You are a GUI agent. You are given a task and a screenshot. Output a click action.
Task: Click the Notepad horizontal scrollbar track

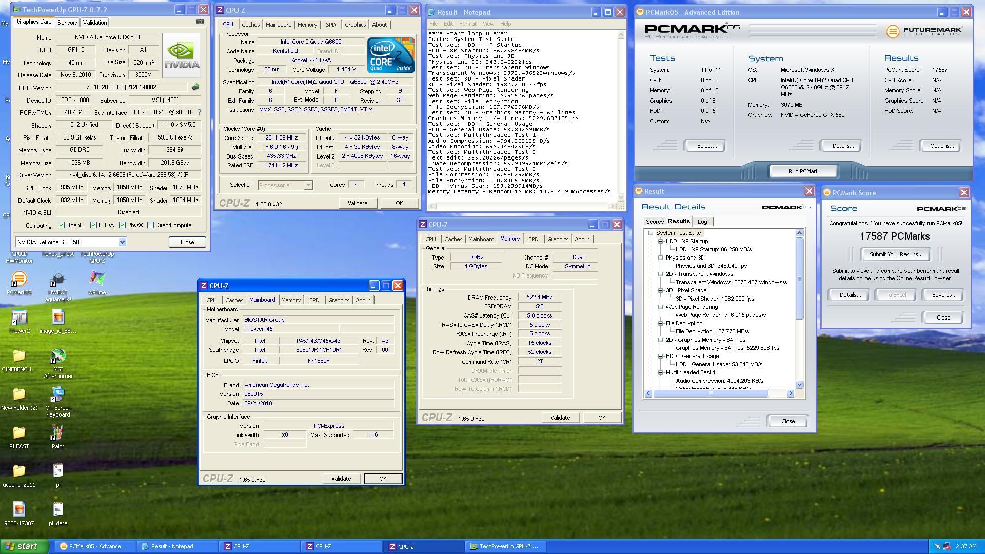coord(522,206)
